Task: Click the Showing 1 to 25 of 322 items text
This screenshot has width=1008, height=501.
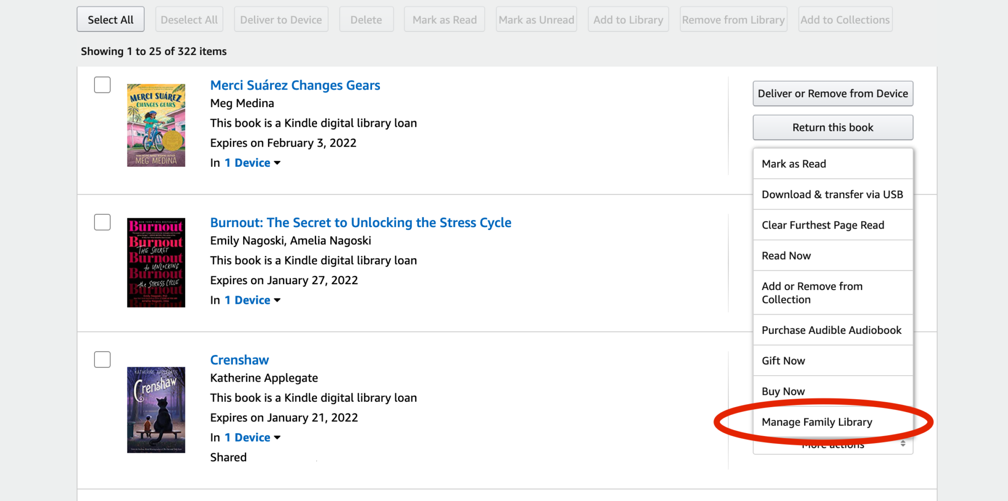Action: pyautogui.click(x=154, y=51)
